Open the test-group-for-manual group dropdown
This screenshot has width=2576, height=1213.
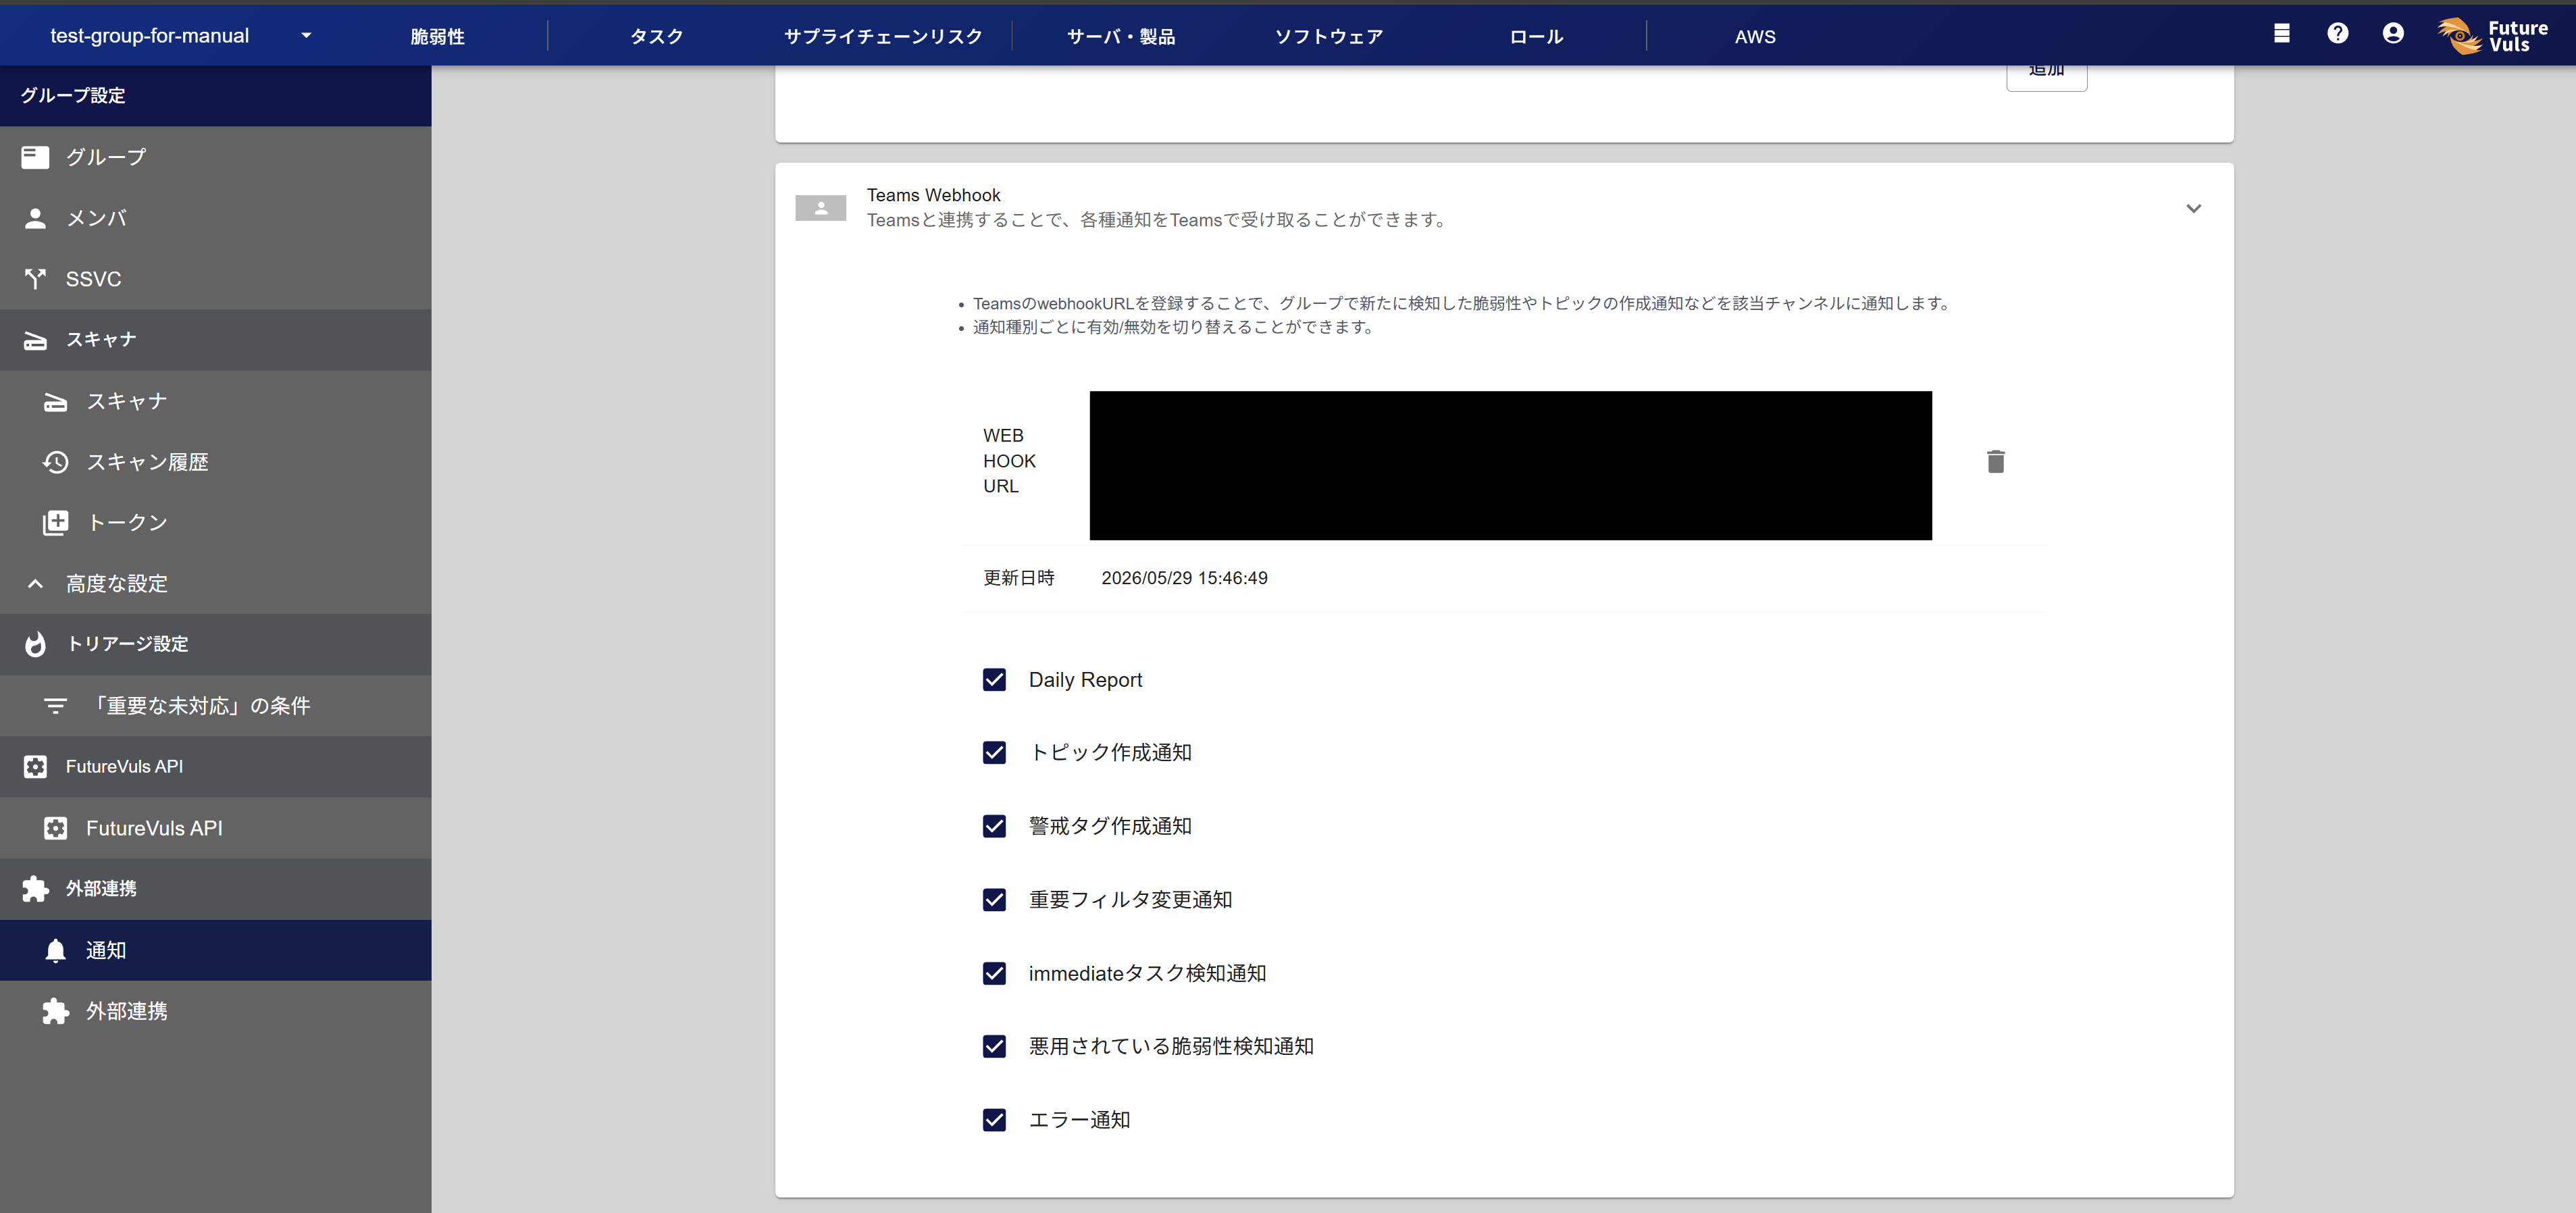click(180, 36)
